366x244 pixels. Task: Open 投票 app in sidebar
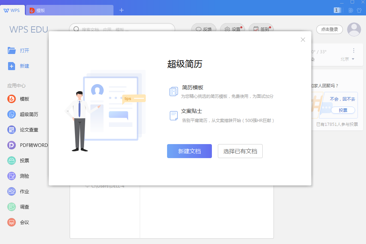coord(19,161)
